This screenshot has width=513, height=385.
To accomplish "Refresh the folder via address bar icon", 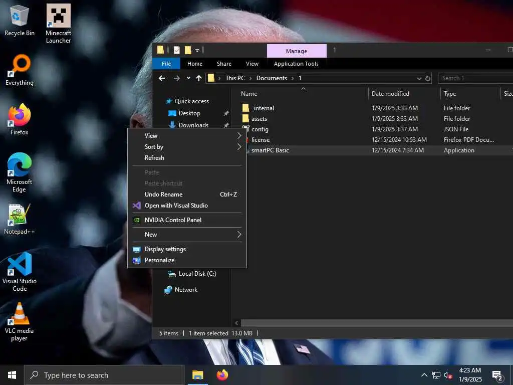I will coord(428,78).
